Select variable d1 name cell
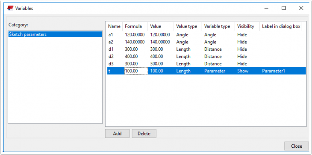Viewport: 312px width, 155px height. pyautogui.click(x=111, y=49)
